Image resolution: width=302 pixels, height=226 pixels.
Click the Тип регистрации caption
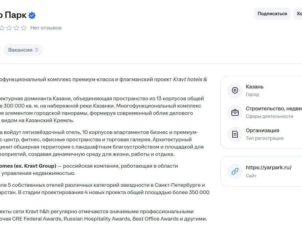pos(265,138)
